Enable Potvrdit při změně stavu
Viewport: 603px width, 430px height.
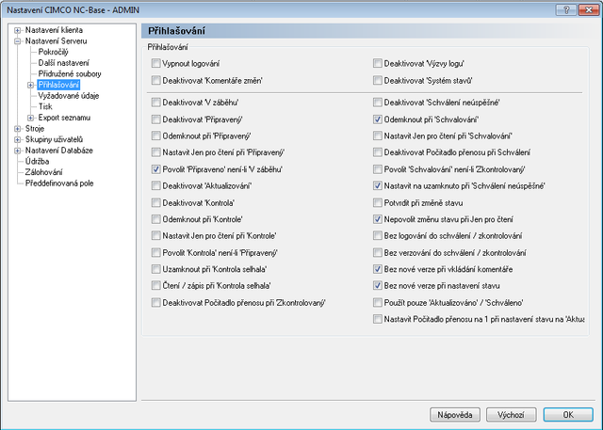378,202
